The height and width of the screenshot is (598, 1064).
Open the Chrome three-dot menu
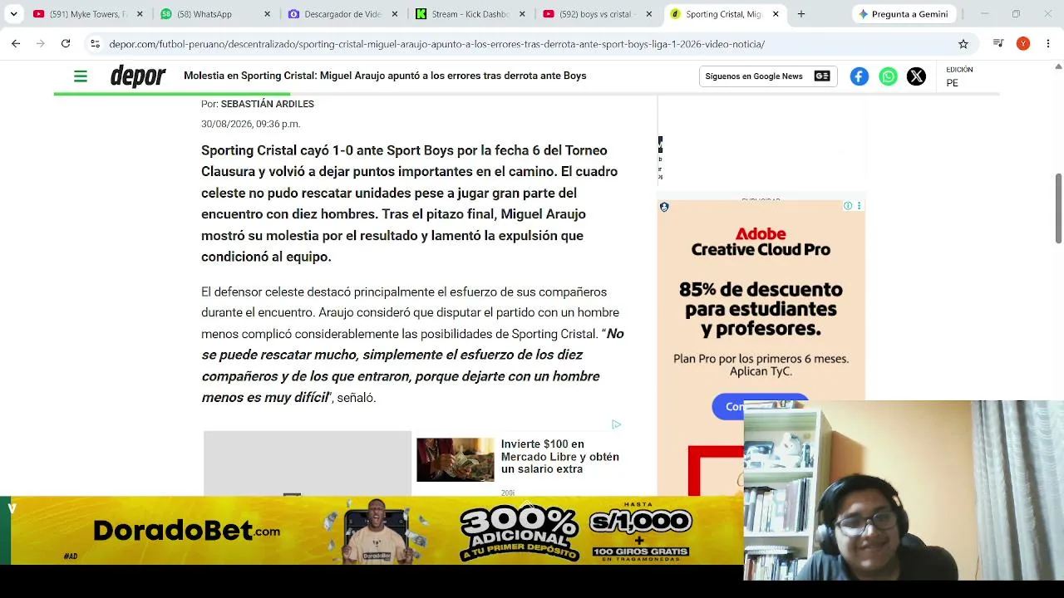coord(1047,44)
